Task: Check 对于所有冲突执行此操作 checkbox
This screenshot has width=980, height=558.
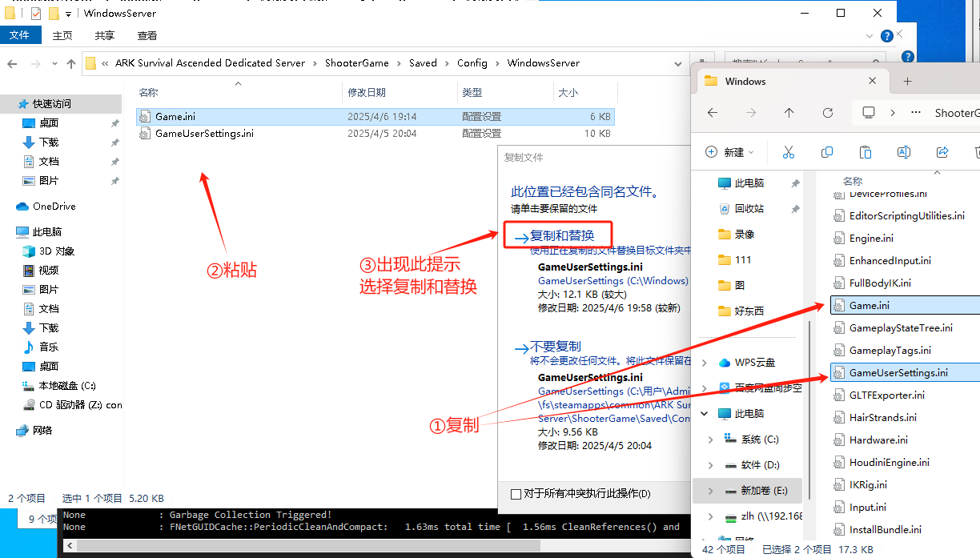Action: (x=516, y=494)
